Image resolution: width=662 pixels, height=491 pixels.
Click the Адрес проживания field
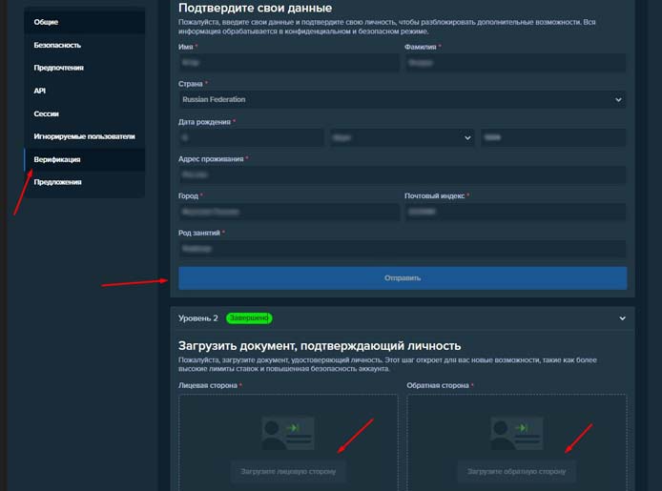pyautogui.click(x=402, y=175)
